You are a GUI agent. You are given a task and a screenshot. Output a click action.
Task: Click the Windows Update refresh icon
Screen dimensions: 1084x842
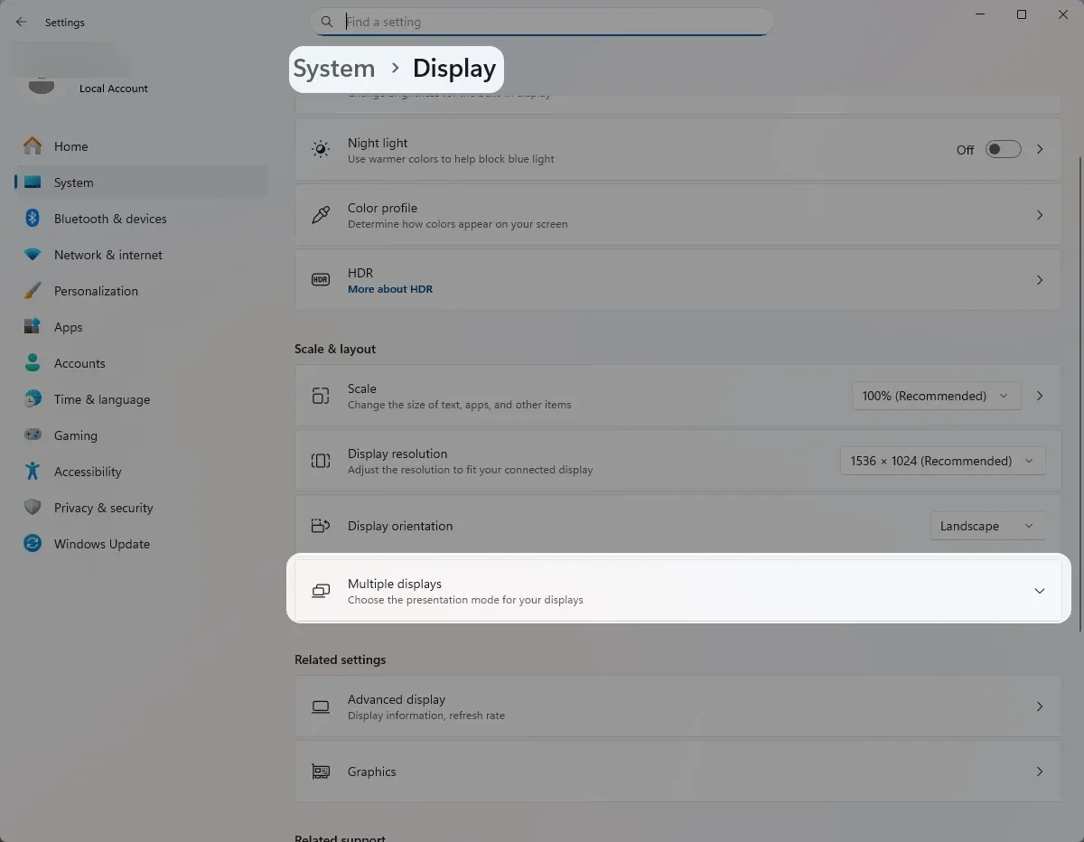(x=33, y=543)
